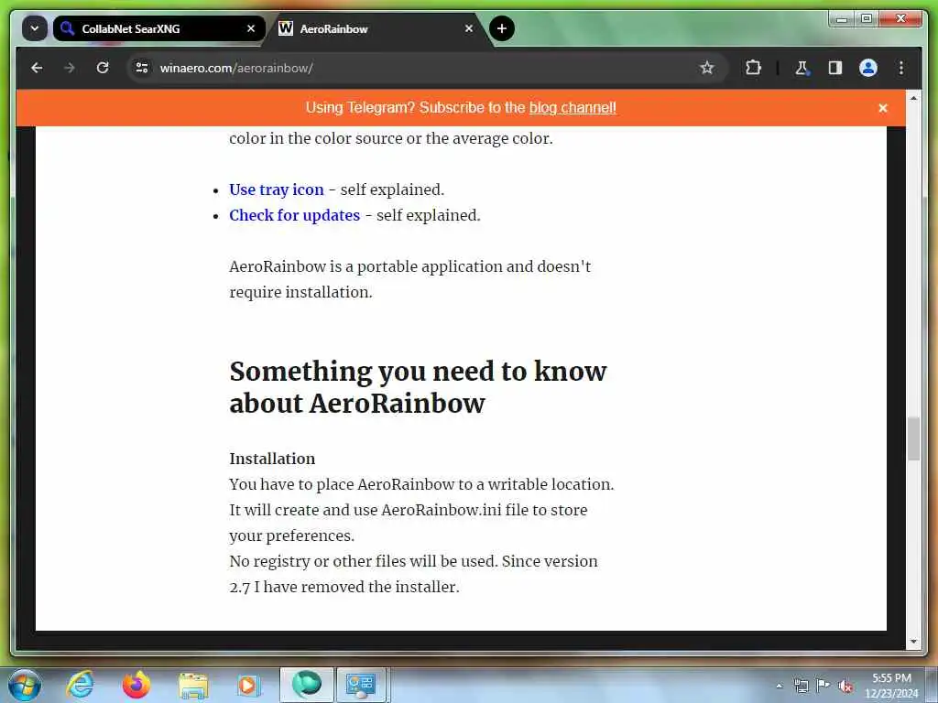Toggle the browser side panel
This screenshot has height=703, width=938.
(835, 68)
